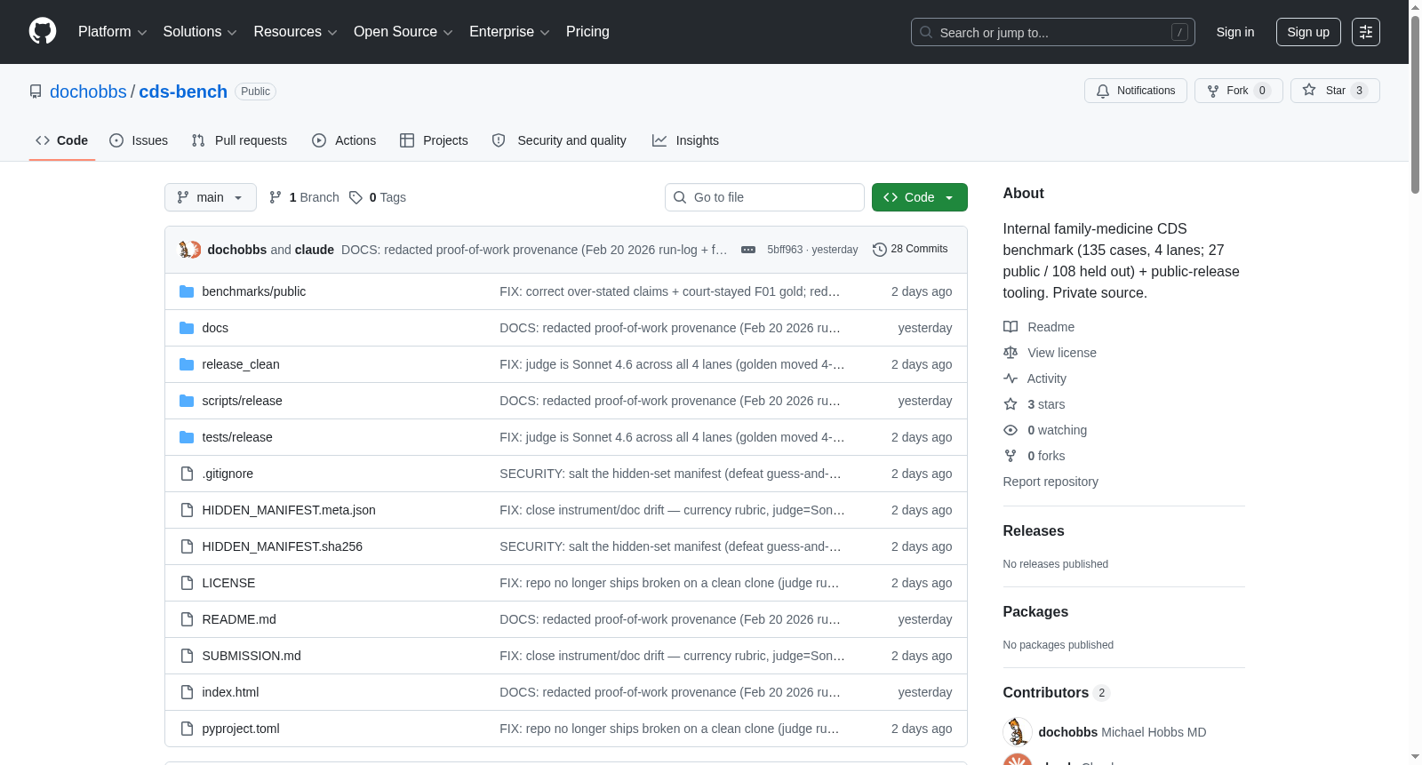Image resolution: width=1422 pixels, height=765 pixels.
Task: Open the Packages section heading link
Action: click(1035, 612)
